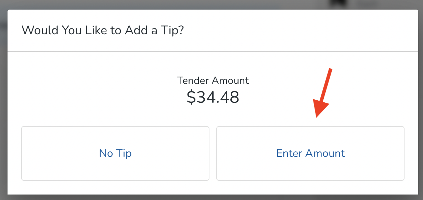Image resolution: width=423 pixels, height=200 pixels.
Task: Click the whitespace between the two buttons
Action: 213,153
